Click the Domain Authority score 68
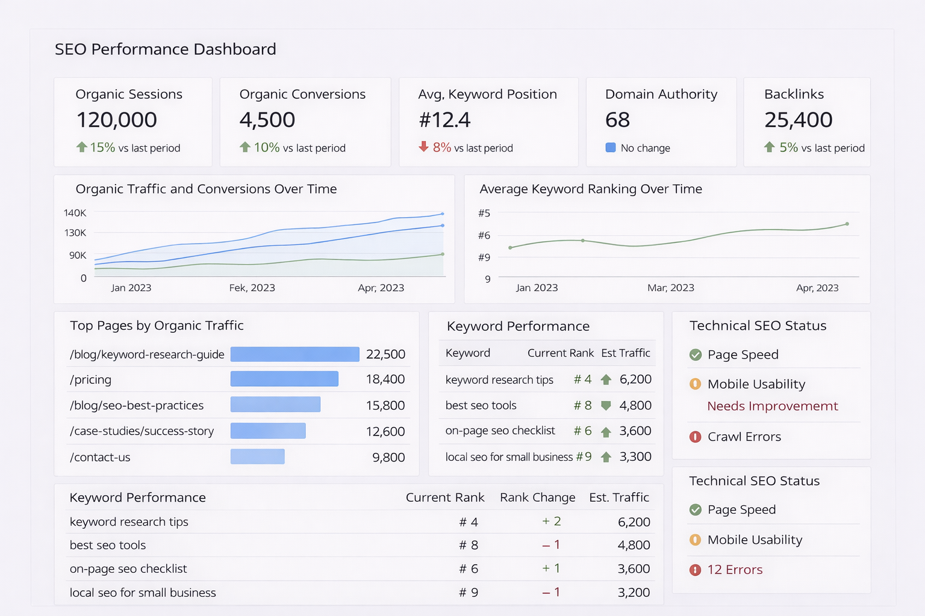This screenshot has height=616, width=925. click(x=617, y=120)
